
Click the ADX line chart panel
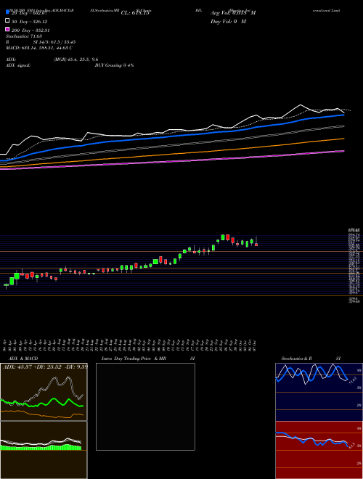coord(44,392)
